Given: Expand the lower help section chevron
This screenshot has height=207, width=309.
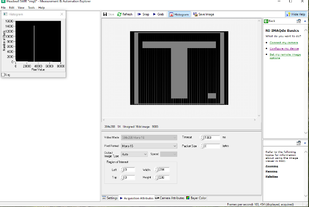Looking at the screenshot, I should (305, 143).
